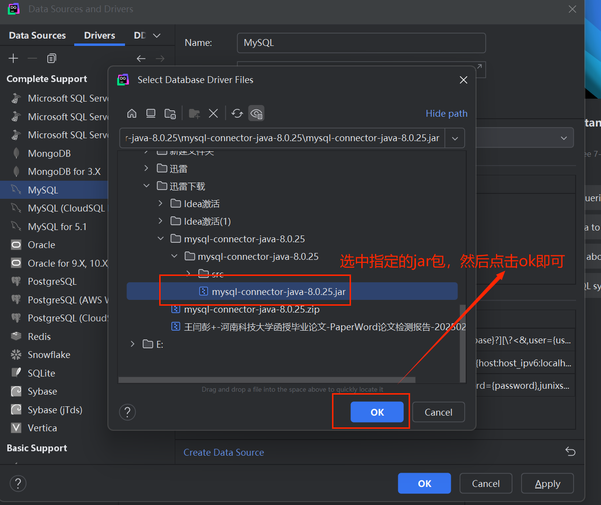The height and width of the screenshot is (505, 601).
Task: Select highlighted MySQL driver
Action: coord(54,190)
